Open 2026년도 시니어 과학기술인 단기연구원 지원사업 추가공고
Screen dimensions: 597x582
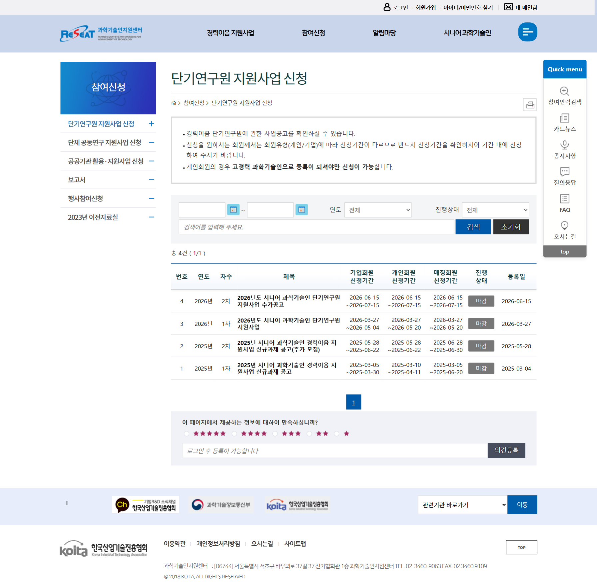[x=289, y=301]
